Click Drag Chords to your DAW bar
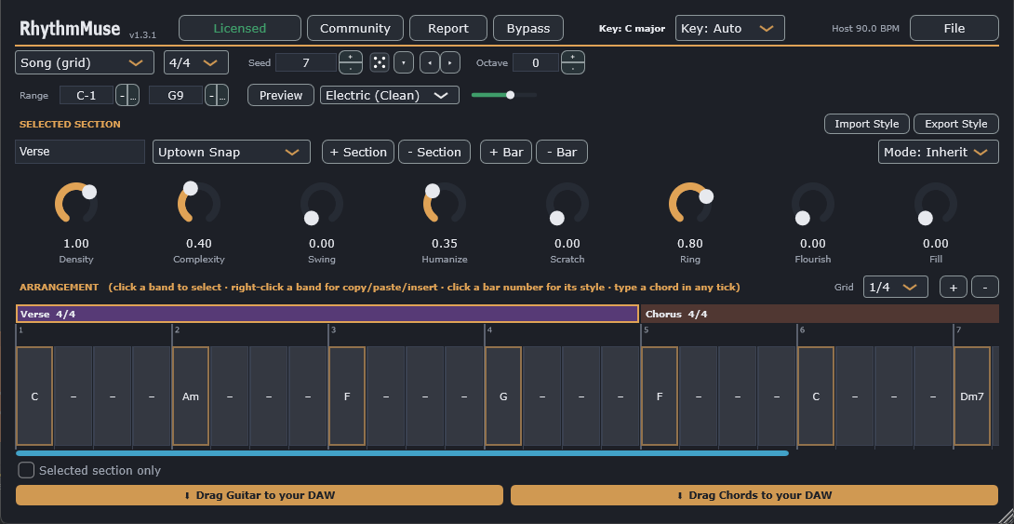 coord(754,495)
